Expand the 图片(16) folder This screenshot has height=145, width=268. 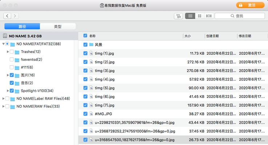click(x=8, y=75)
